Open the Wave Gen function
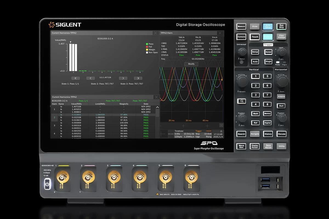329x219 pixels. (x=241, y=146)
